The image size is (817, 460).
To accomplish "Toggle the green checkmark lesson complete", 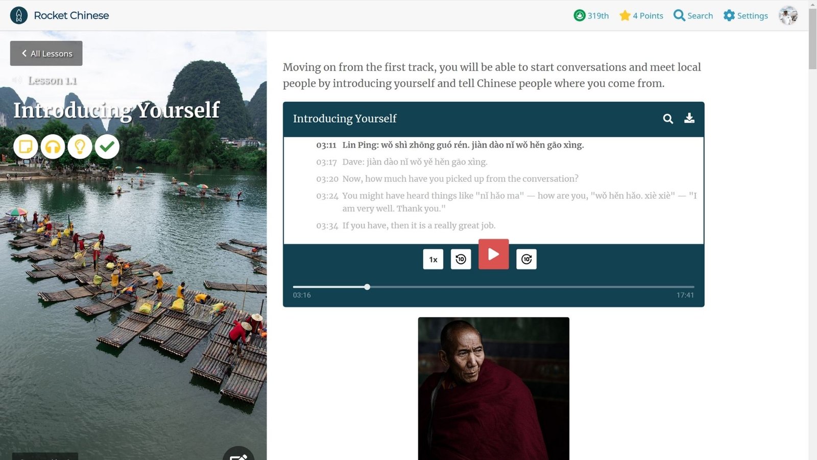I will (x=107, y=147).
